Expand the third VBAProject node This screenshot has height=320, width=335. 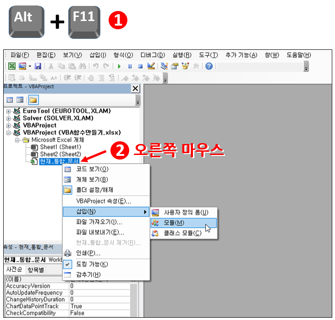8,126
